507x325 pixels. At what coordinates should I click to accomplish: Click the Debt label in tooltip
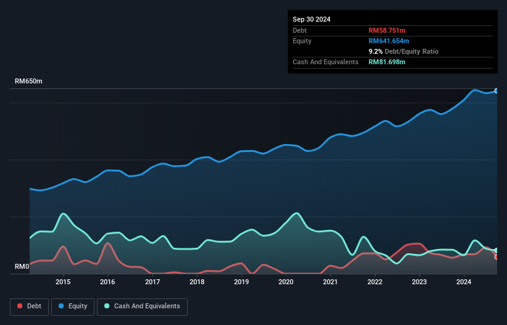point(300,30)
